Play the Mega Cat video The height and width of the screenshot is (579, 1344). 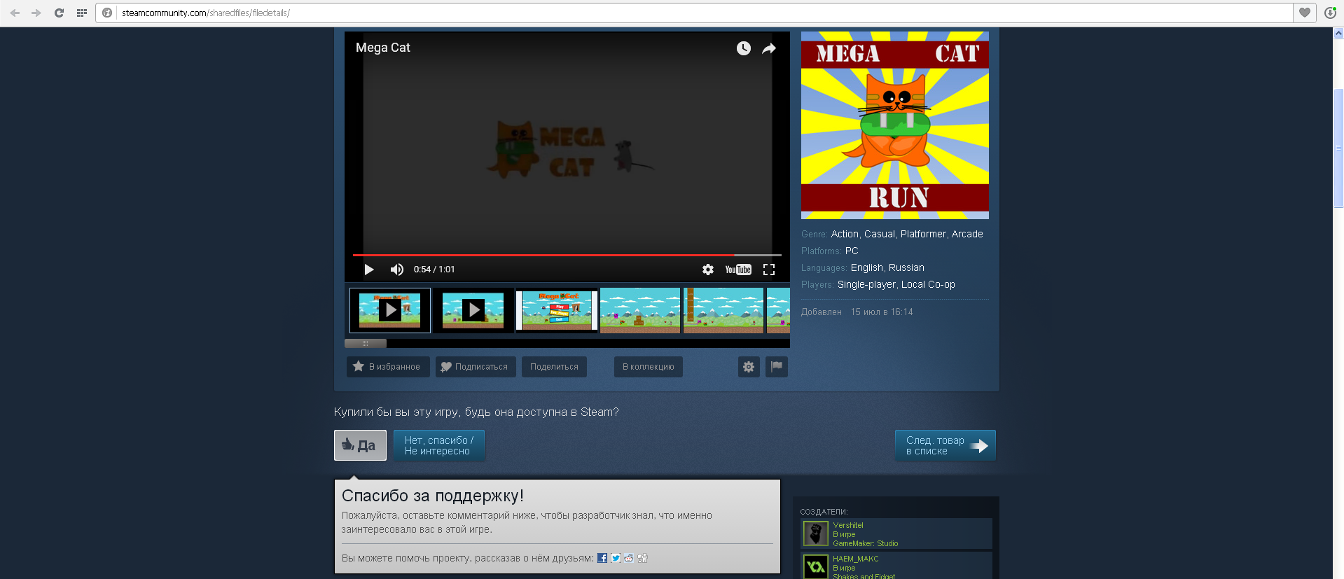click(368, 270)
